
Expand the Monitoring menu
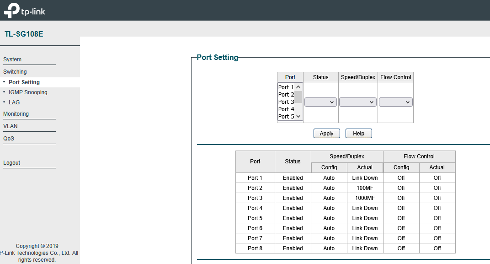pos(16,114)
